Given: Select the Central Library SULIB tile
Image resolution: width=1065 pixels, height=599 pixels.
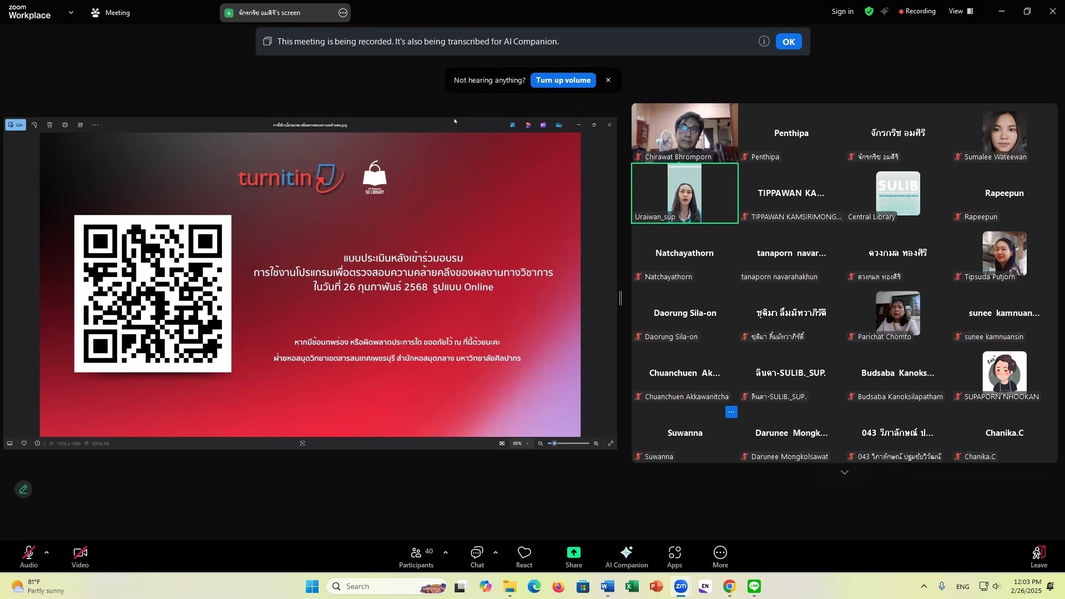Looking at the screenshot, I should [898, 193].
